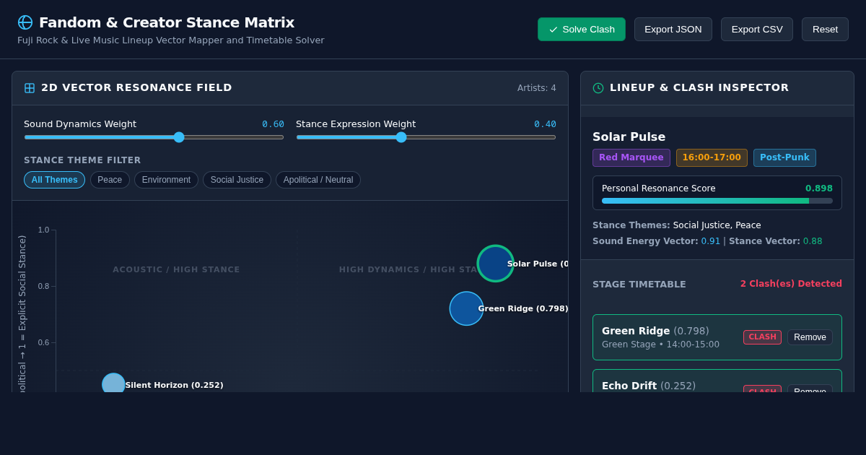The height and width of the screenshot is (455, 866).
Task: Adjust the Stance Expression Weight slider
Action: click(x=426, y=137)
